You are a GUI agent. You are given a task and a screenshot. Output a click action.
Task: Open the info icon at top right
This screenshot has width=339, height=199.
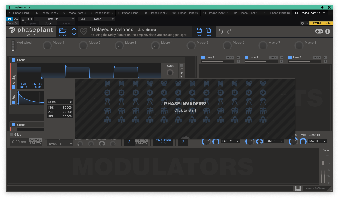point(328,31)
